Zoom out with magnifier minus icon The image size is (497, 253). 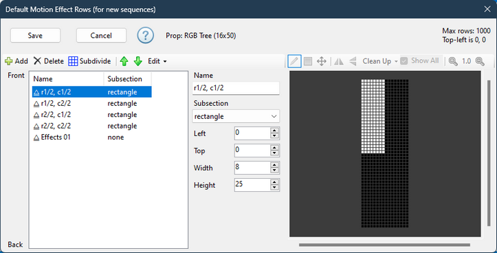coord(480,61)
